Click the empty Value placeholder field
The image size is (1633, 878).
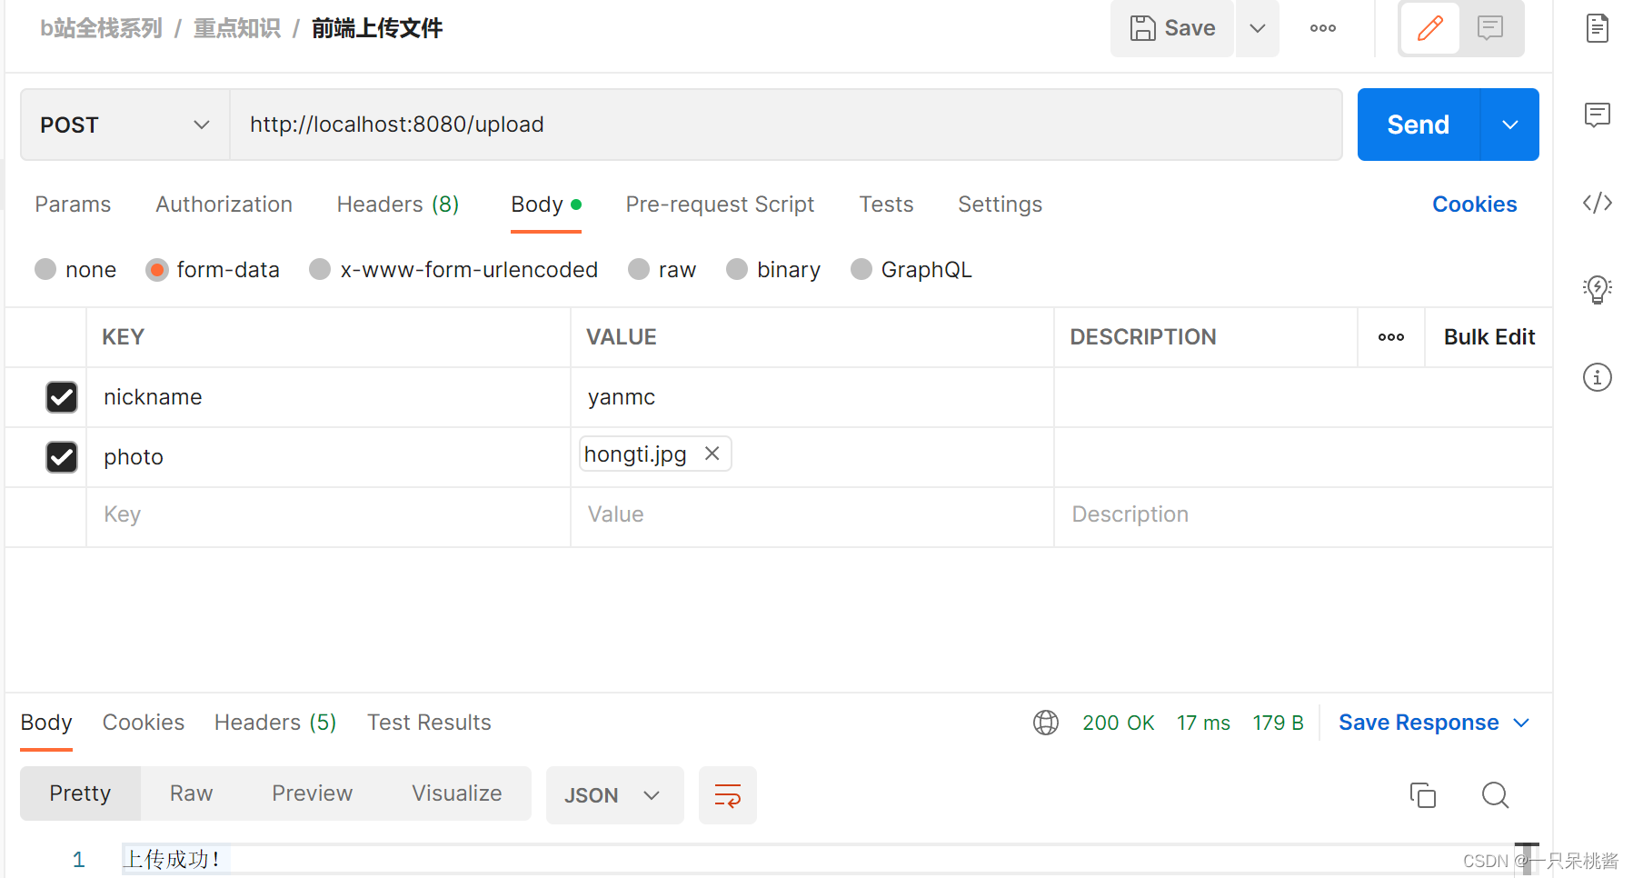[812, 514]
